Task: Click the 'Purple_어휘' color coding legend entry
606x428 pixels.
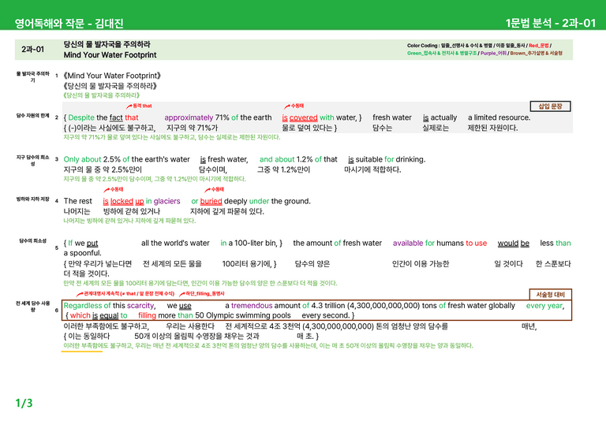Action: point(493,54)
